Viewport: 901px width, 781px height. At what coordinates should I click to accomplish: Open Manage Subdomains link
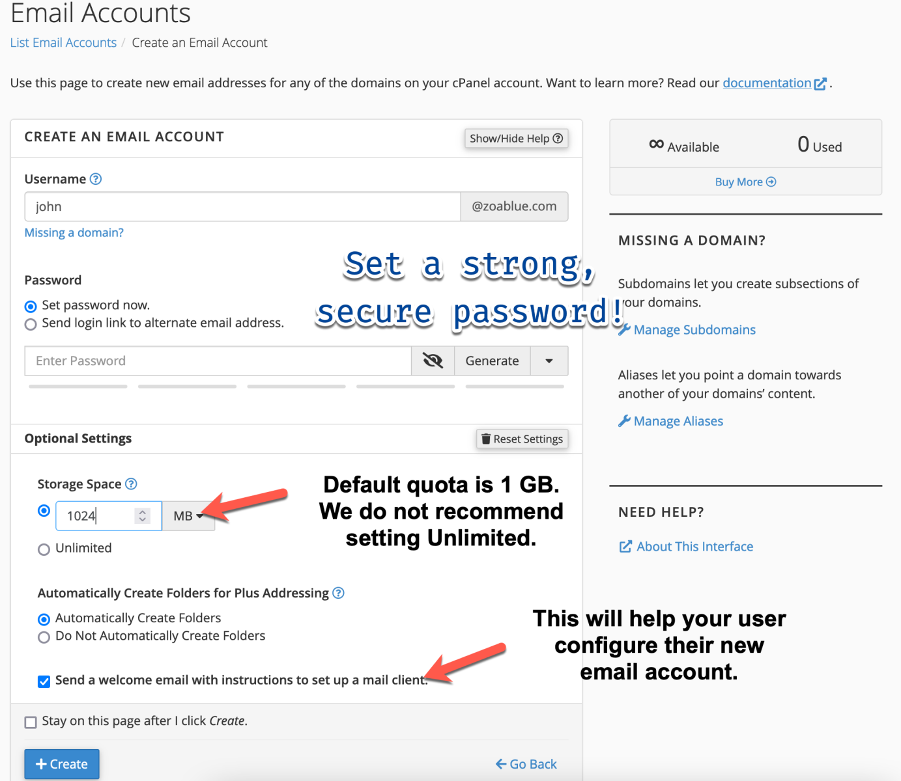pos(694,330)
